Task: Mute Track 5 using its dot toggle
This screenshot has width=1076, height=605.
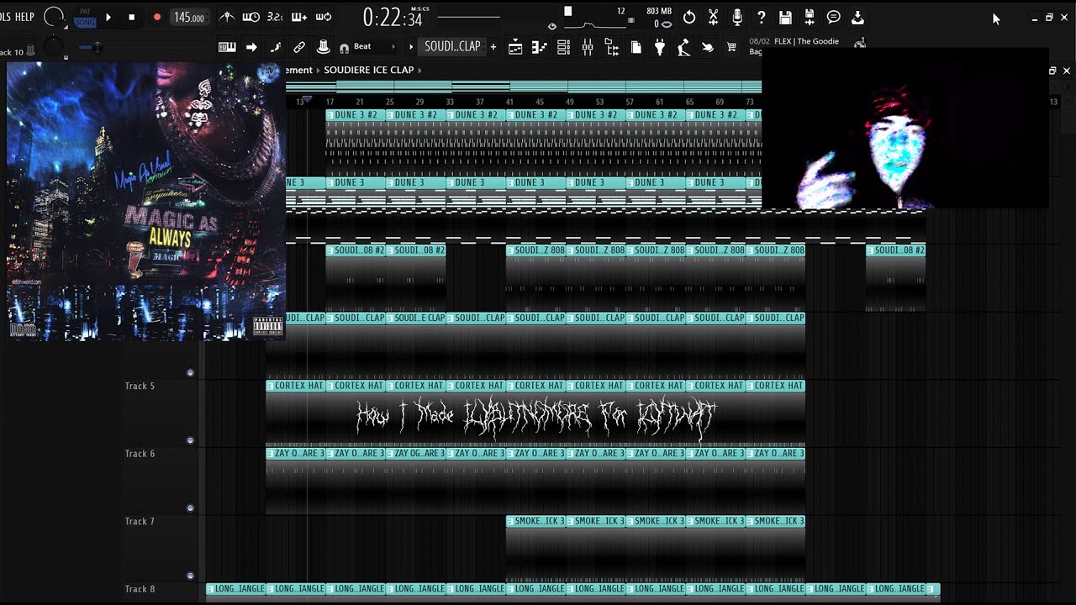Action: [190, 440]
